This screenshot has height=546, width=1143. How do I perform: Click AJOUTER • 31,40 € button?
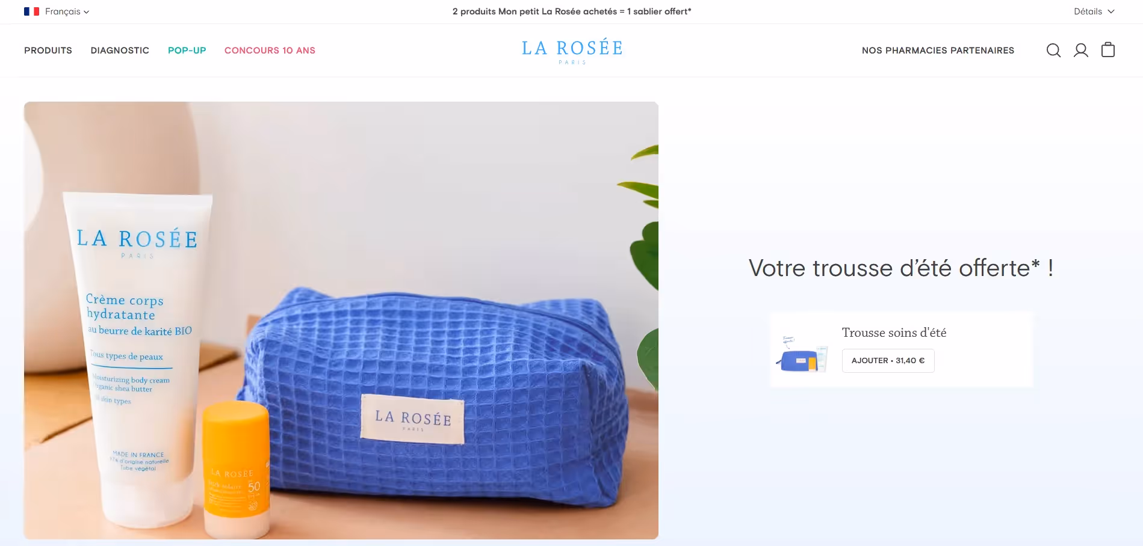point(888,361)
